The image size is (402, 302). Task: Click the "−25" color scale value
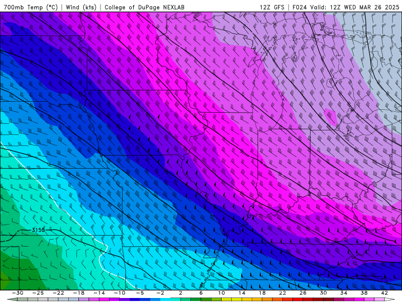[x=38, y=293]
